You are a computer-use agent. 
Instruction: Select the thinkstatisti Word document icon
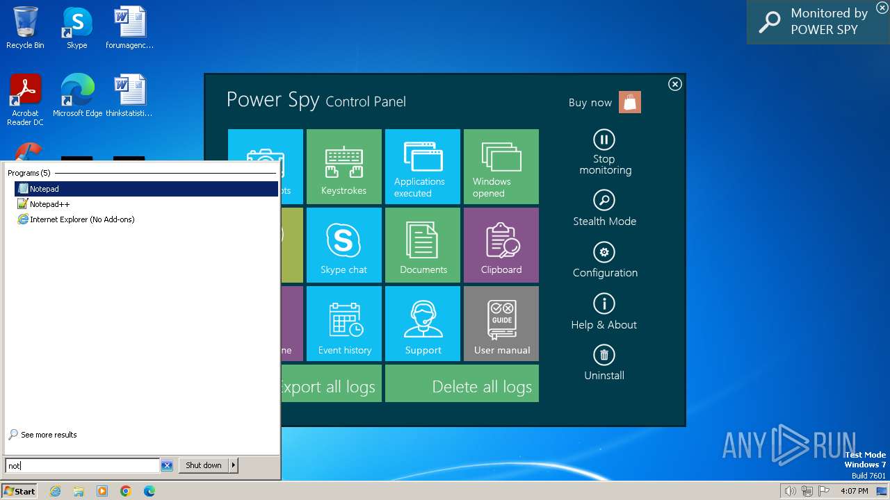click(x=129, y=96)
